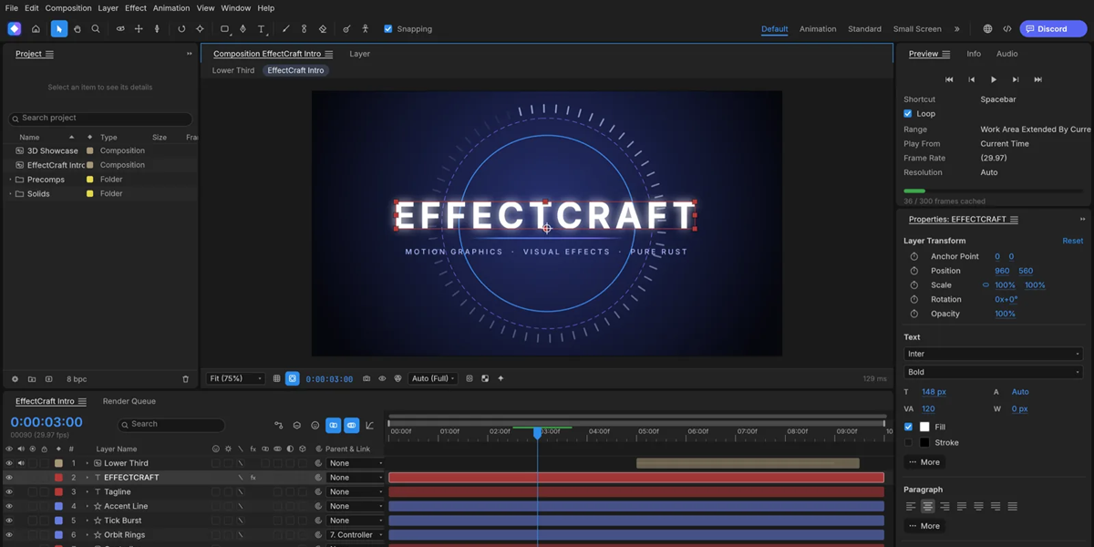1094x547 pixels.
Task: Click the Discord button
Action: click(1053, 29)
